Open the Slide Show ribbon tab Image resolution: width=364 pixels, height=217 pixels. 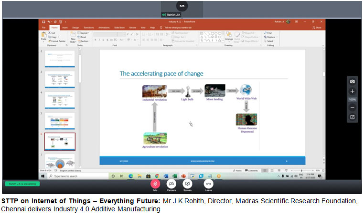[118, 28]
